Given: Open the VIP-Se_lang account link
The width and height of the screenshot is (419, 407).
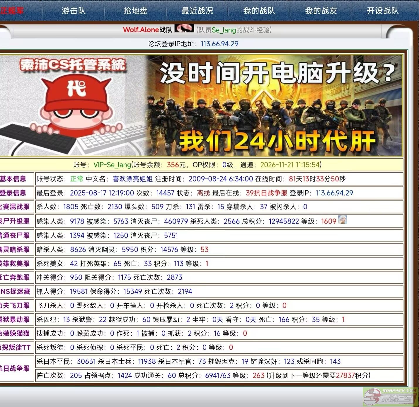Looking at the screenshot, I should pyautogui.click(x=112, y=165).
